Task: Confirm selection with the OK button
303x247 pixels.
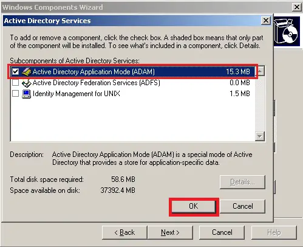Action: pyautogui.click(x=194, y=206)
